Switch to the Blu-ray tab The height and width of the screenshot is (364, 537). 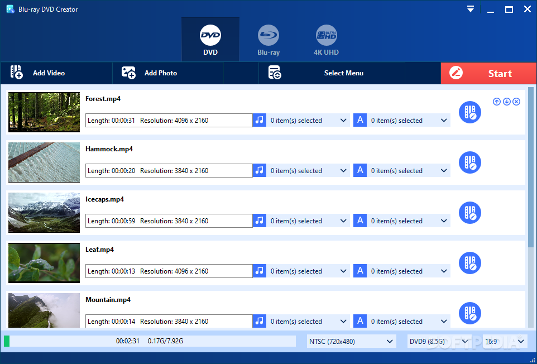(x=268, y=40)
